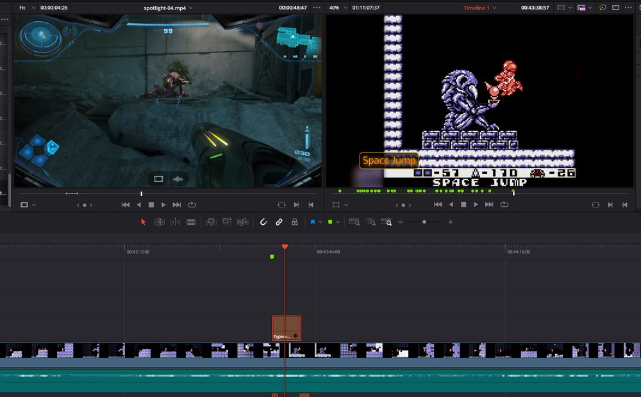This screenshot has width=641, height=397.
Task: Toggle linked selection in the toolbar
Action: click(279, 221)
